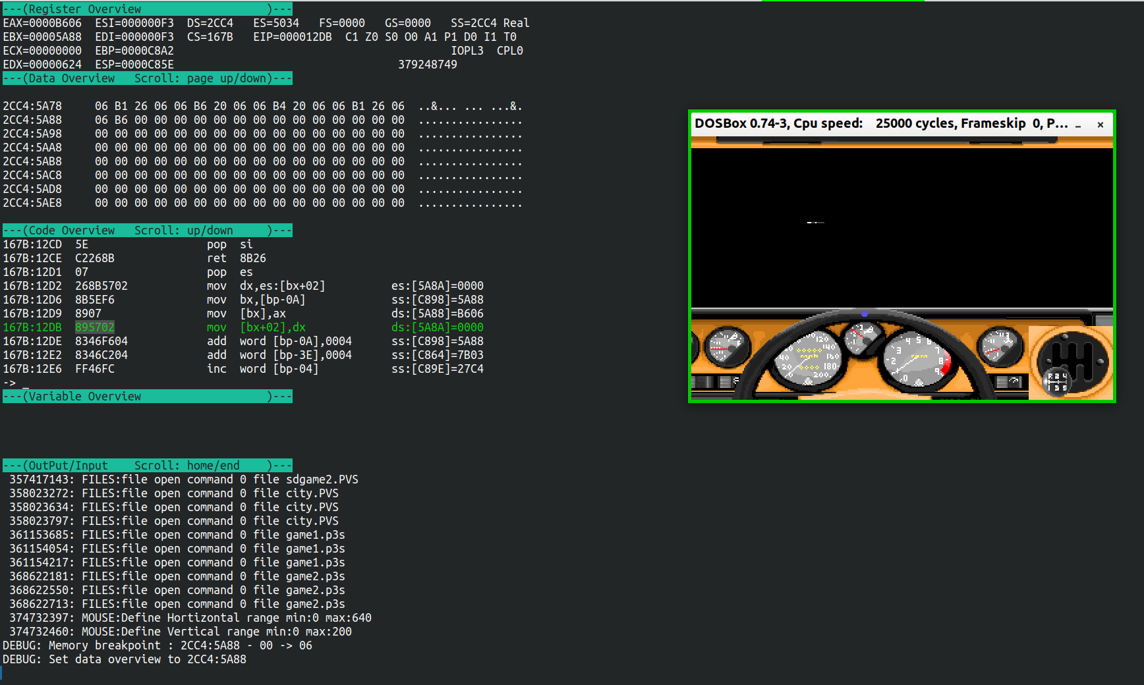Click the fuel gauge left of the steering wheel
Image resolution: width=1144 pixels, height=685 pixels.
[x=726, y=346]
